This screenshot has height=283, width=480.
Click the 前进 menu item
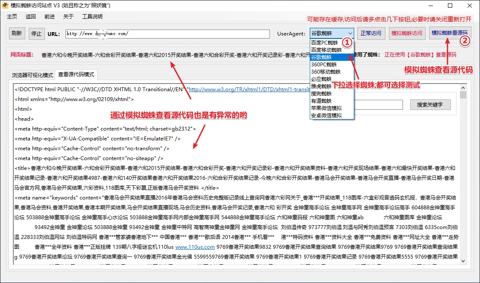49,17
